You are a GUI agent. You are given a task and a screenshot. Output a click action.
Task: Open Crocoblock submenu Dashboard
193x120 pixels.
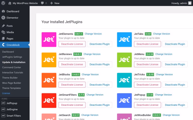pyautogui.click(x=8, y=52)
